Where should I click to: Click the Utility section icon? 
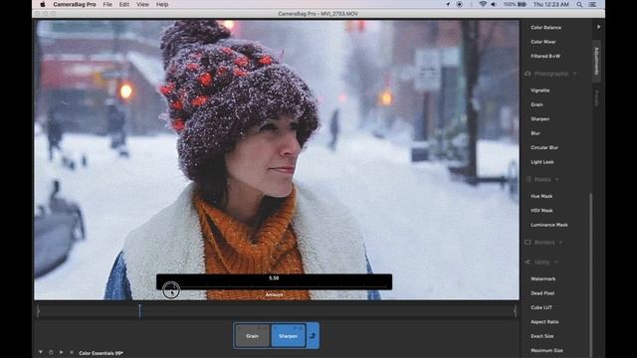(528, 263)
